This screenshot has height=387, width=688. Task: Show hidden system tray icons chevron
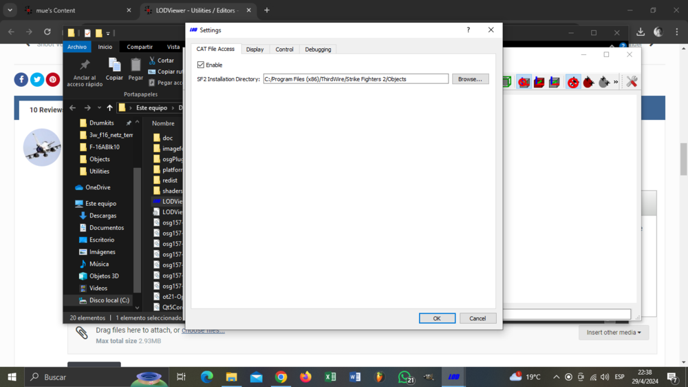click(556, 377)
